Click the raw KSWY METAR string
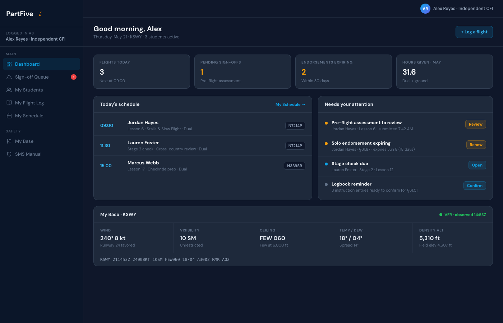 pyautogui.click(x=165, y=259)
